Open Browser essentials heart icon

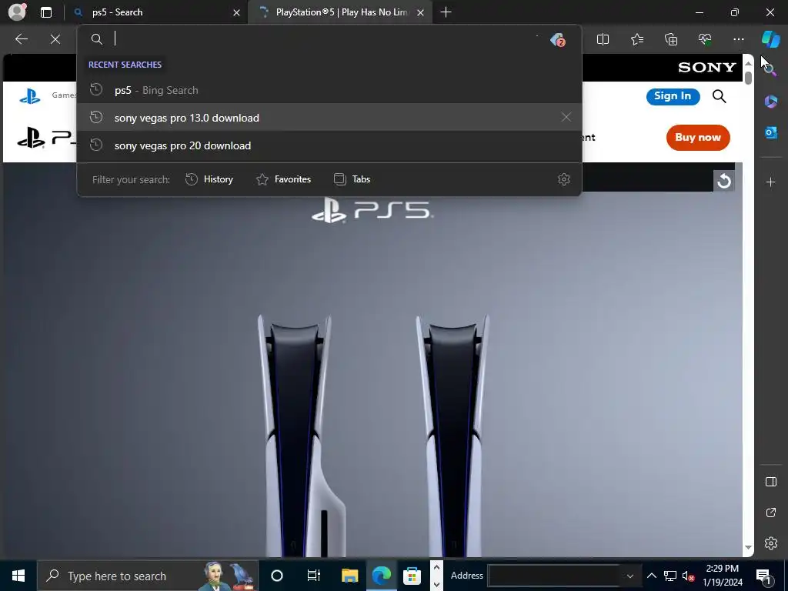pos(705,39)
